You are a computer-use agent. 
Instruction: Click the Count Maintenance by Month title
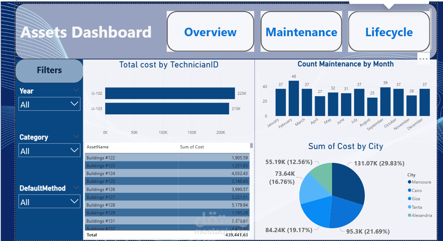tap(346, 64)
